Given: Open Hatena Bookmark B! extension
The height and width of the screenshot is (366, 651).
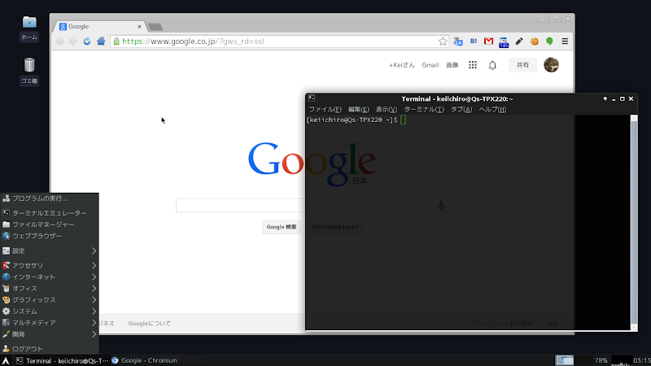Looking at the screenshot, I should 474,41.
